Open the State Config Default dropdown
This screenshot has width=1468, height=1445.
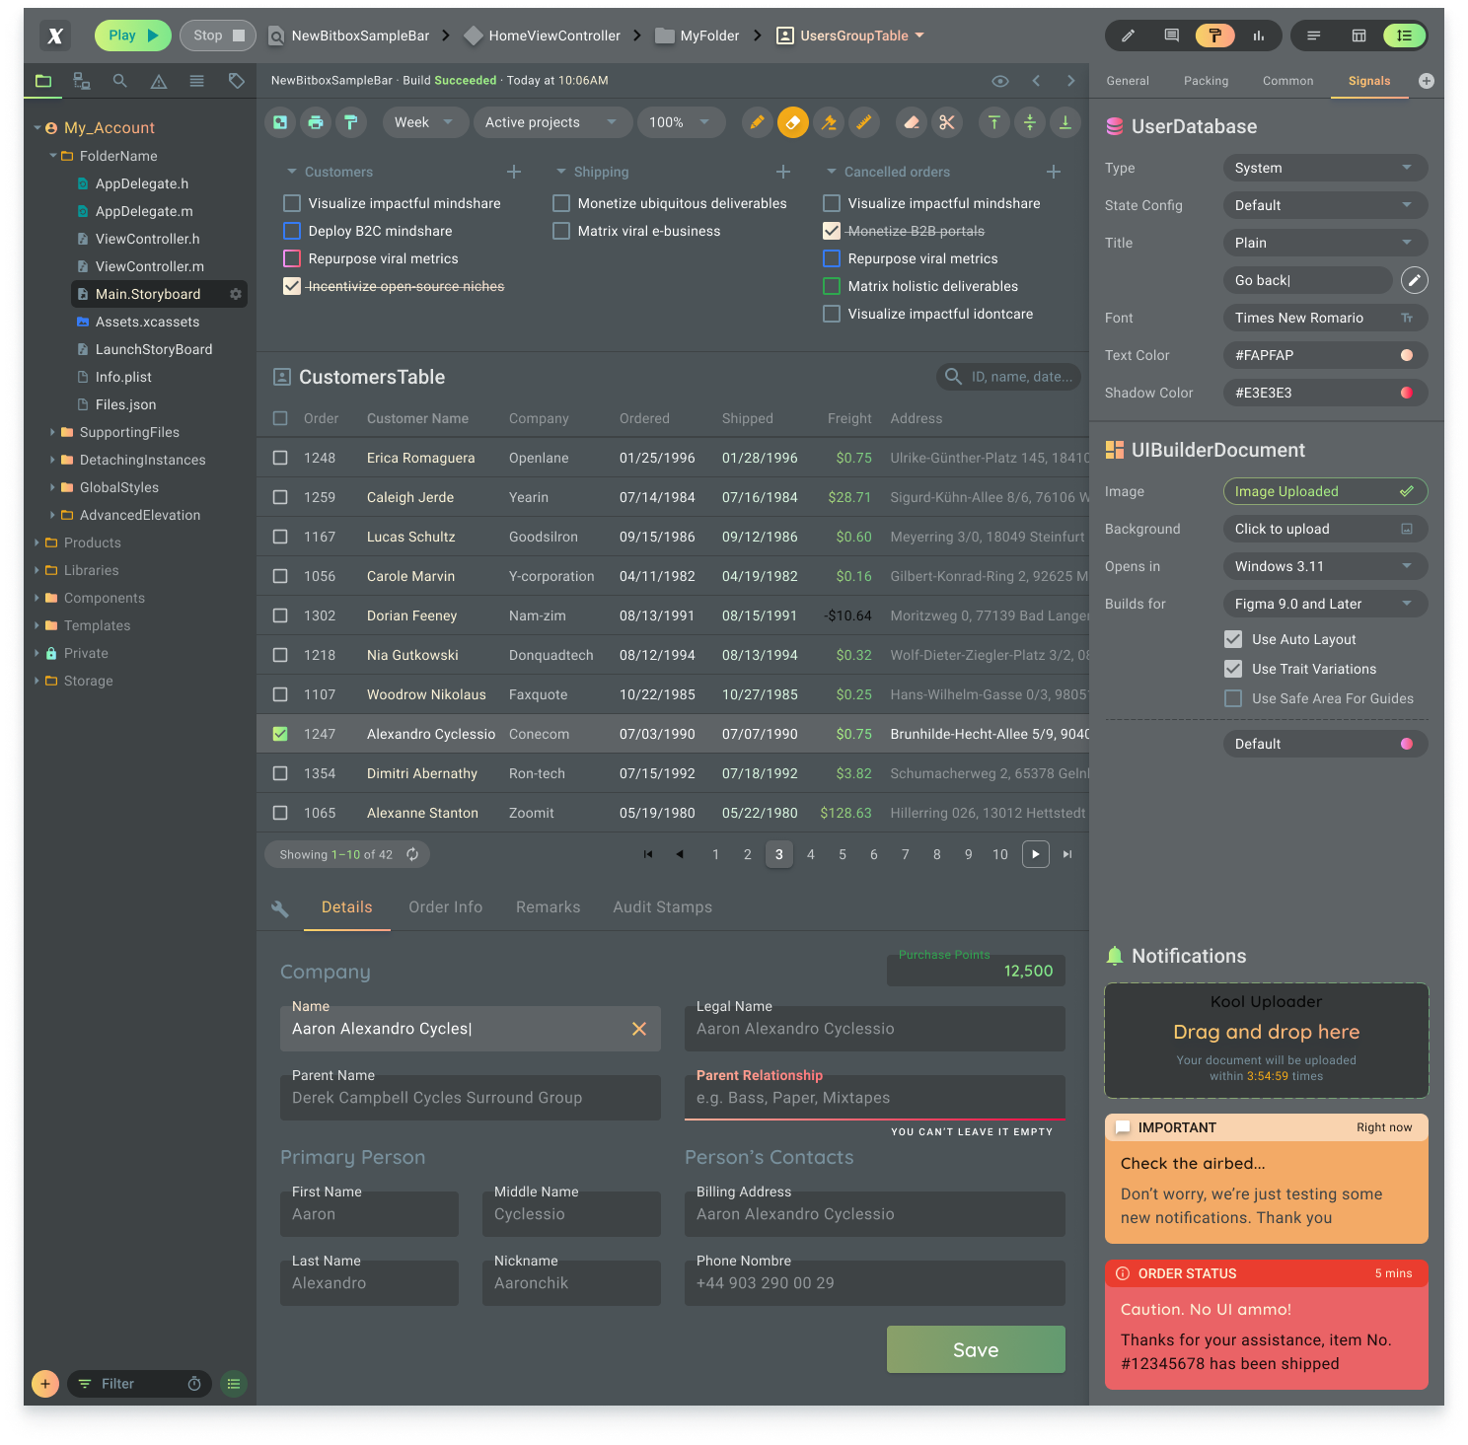(1325, 205)
